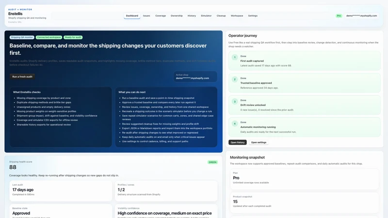Screen dimensions: 388x218
Task: Switch to the Simulator tab
Action: tap(206, 16)
